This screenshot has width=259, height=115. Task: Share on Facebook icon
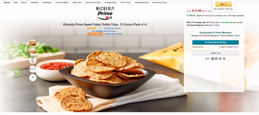[x=216, y=59]
